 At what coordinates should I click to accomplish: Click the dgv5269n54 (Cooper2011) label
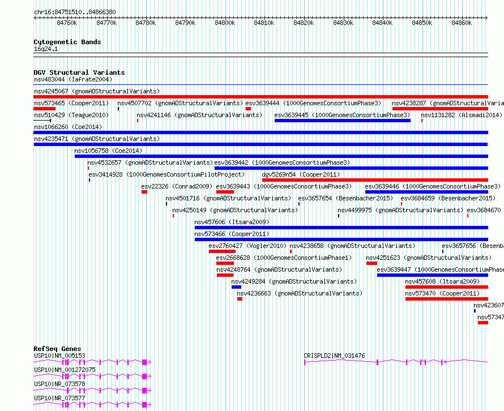(x=301, y=174)
